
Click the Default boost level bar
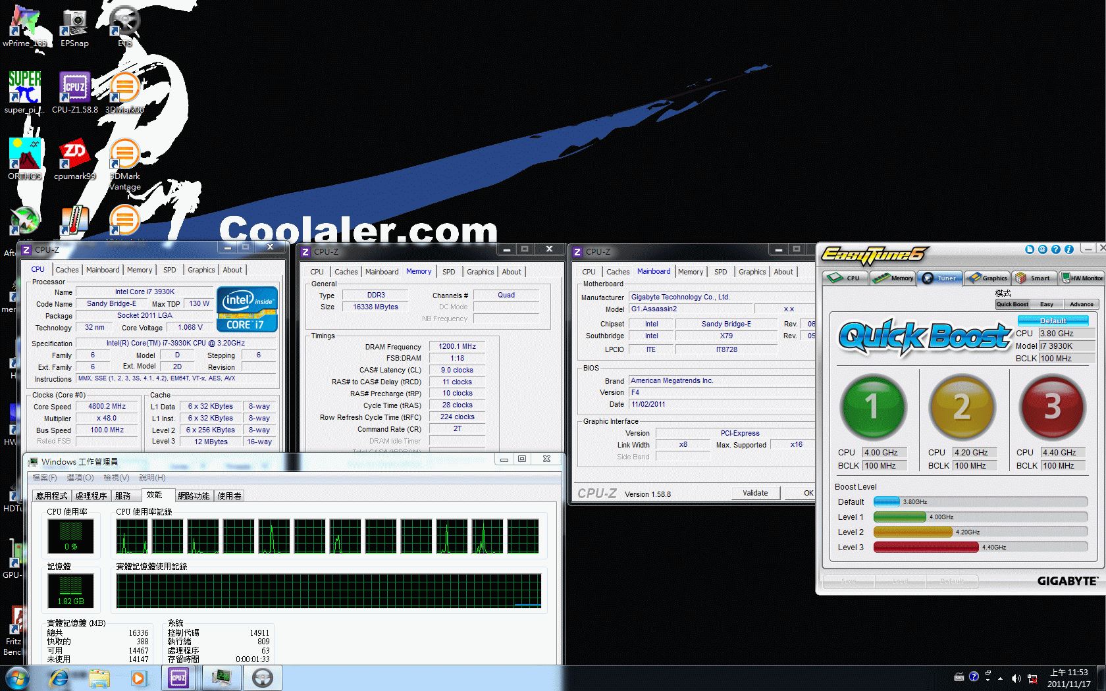(x=980, y=501)
